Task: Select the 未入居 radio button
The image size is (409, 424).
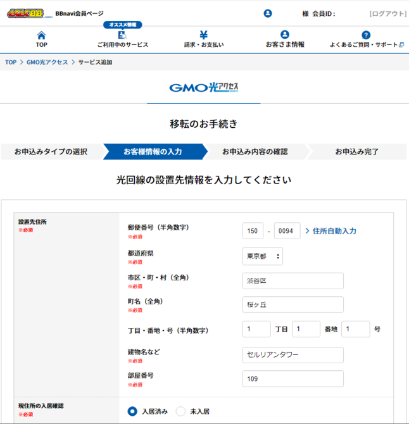Action: click(180, 411)
